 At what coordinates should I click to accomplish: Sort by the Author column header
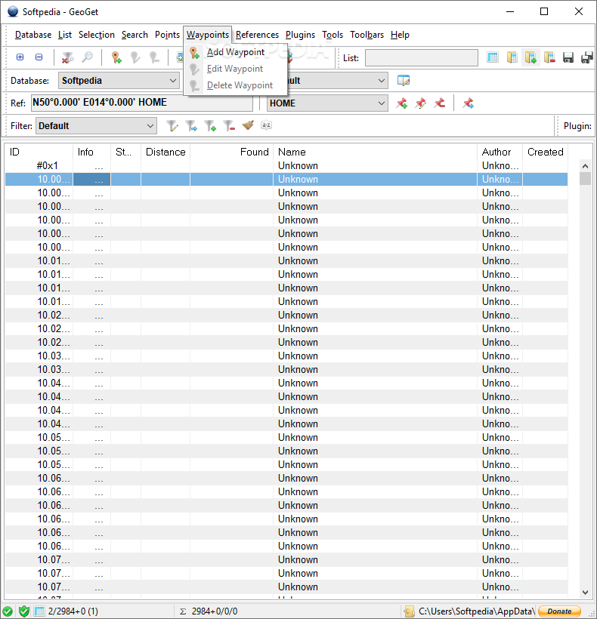coord(500,152)
